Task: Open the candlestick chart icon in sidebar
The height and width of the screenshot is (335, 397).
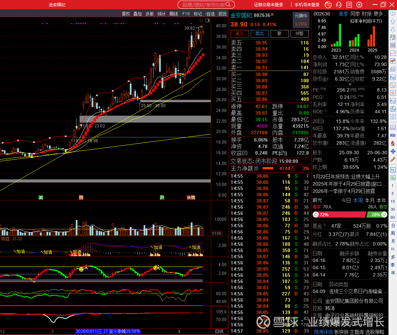Action: coord(393,61)
